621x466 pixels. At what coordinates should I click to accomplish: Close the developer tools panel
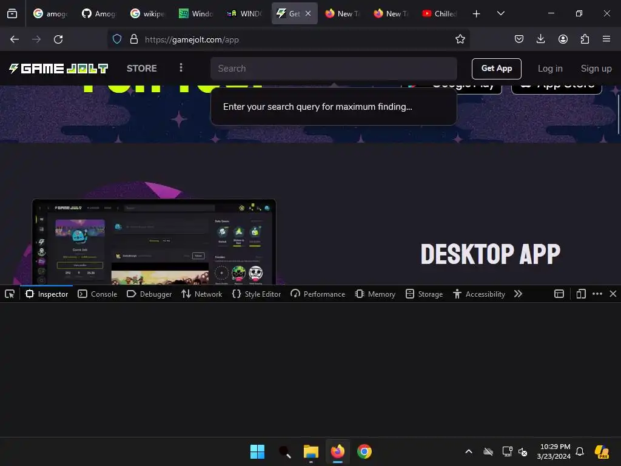pyautogui.click(x=613, y=294)
